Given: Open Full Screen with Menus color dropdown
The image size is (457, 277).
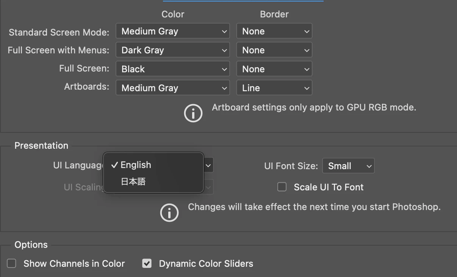Looking at the screenshot, I should [173, 50].
